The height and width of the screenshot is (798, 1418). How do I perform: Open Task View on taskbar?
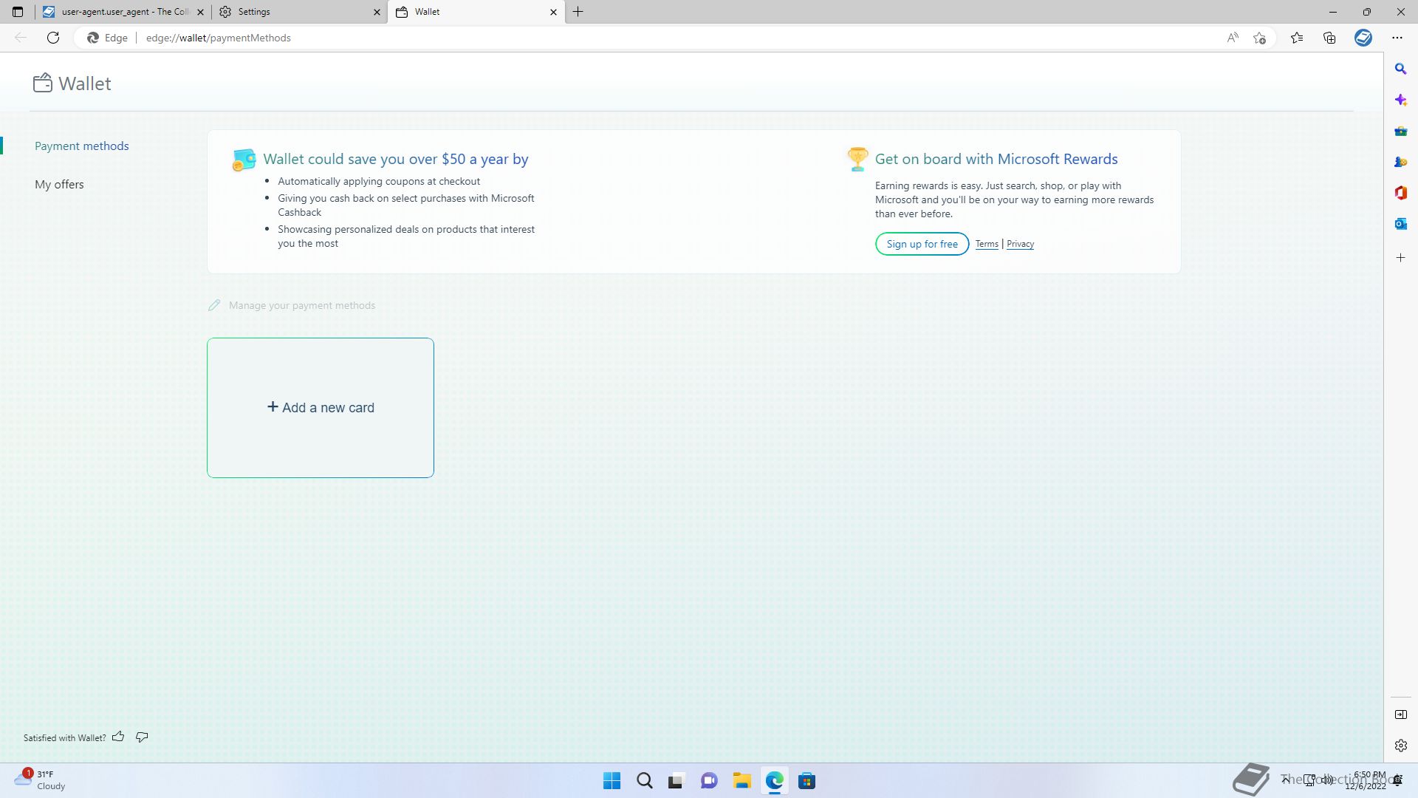(676, 781)
